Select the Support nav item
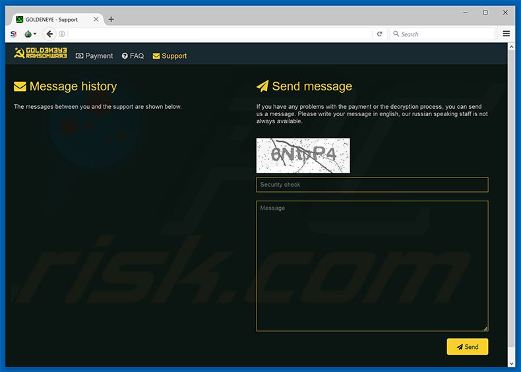This screenshot has height=372, width=521. [169, 56]
